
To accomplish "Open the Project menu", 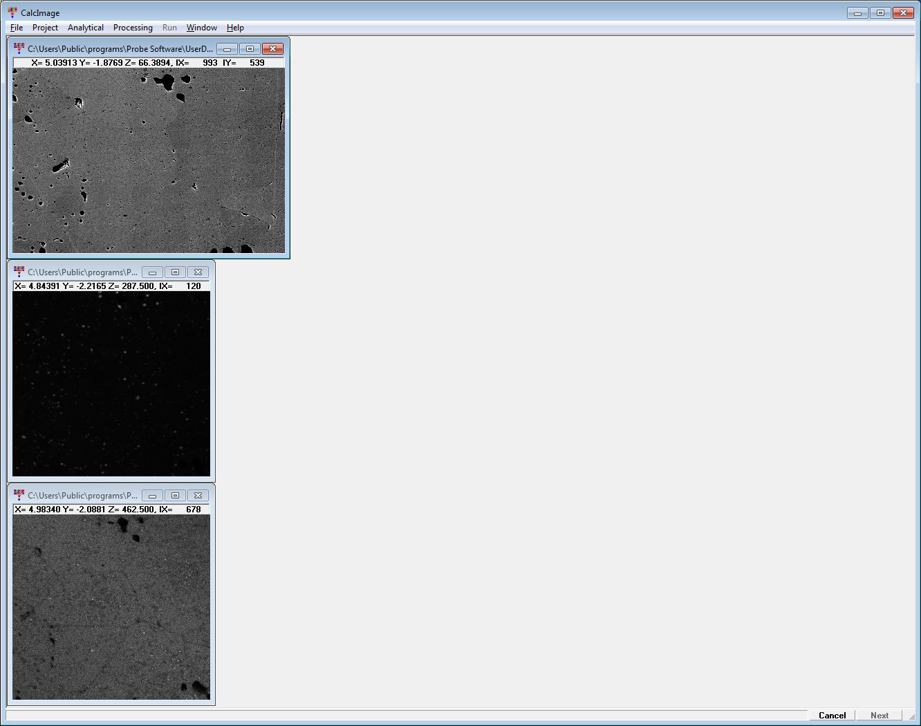I will (45, 28).
